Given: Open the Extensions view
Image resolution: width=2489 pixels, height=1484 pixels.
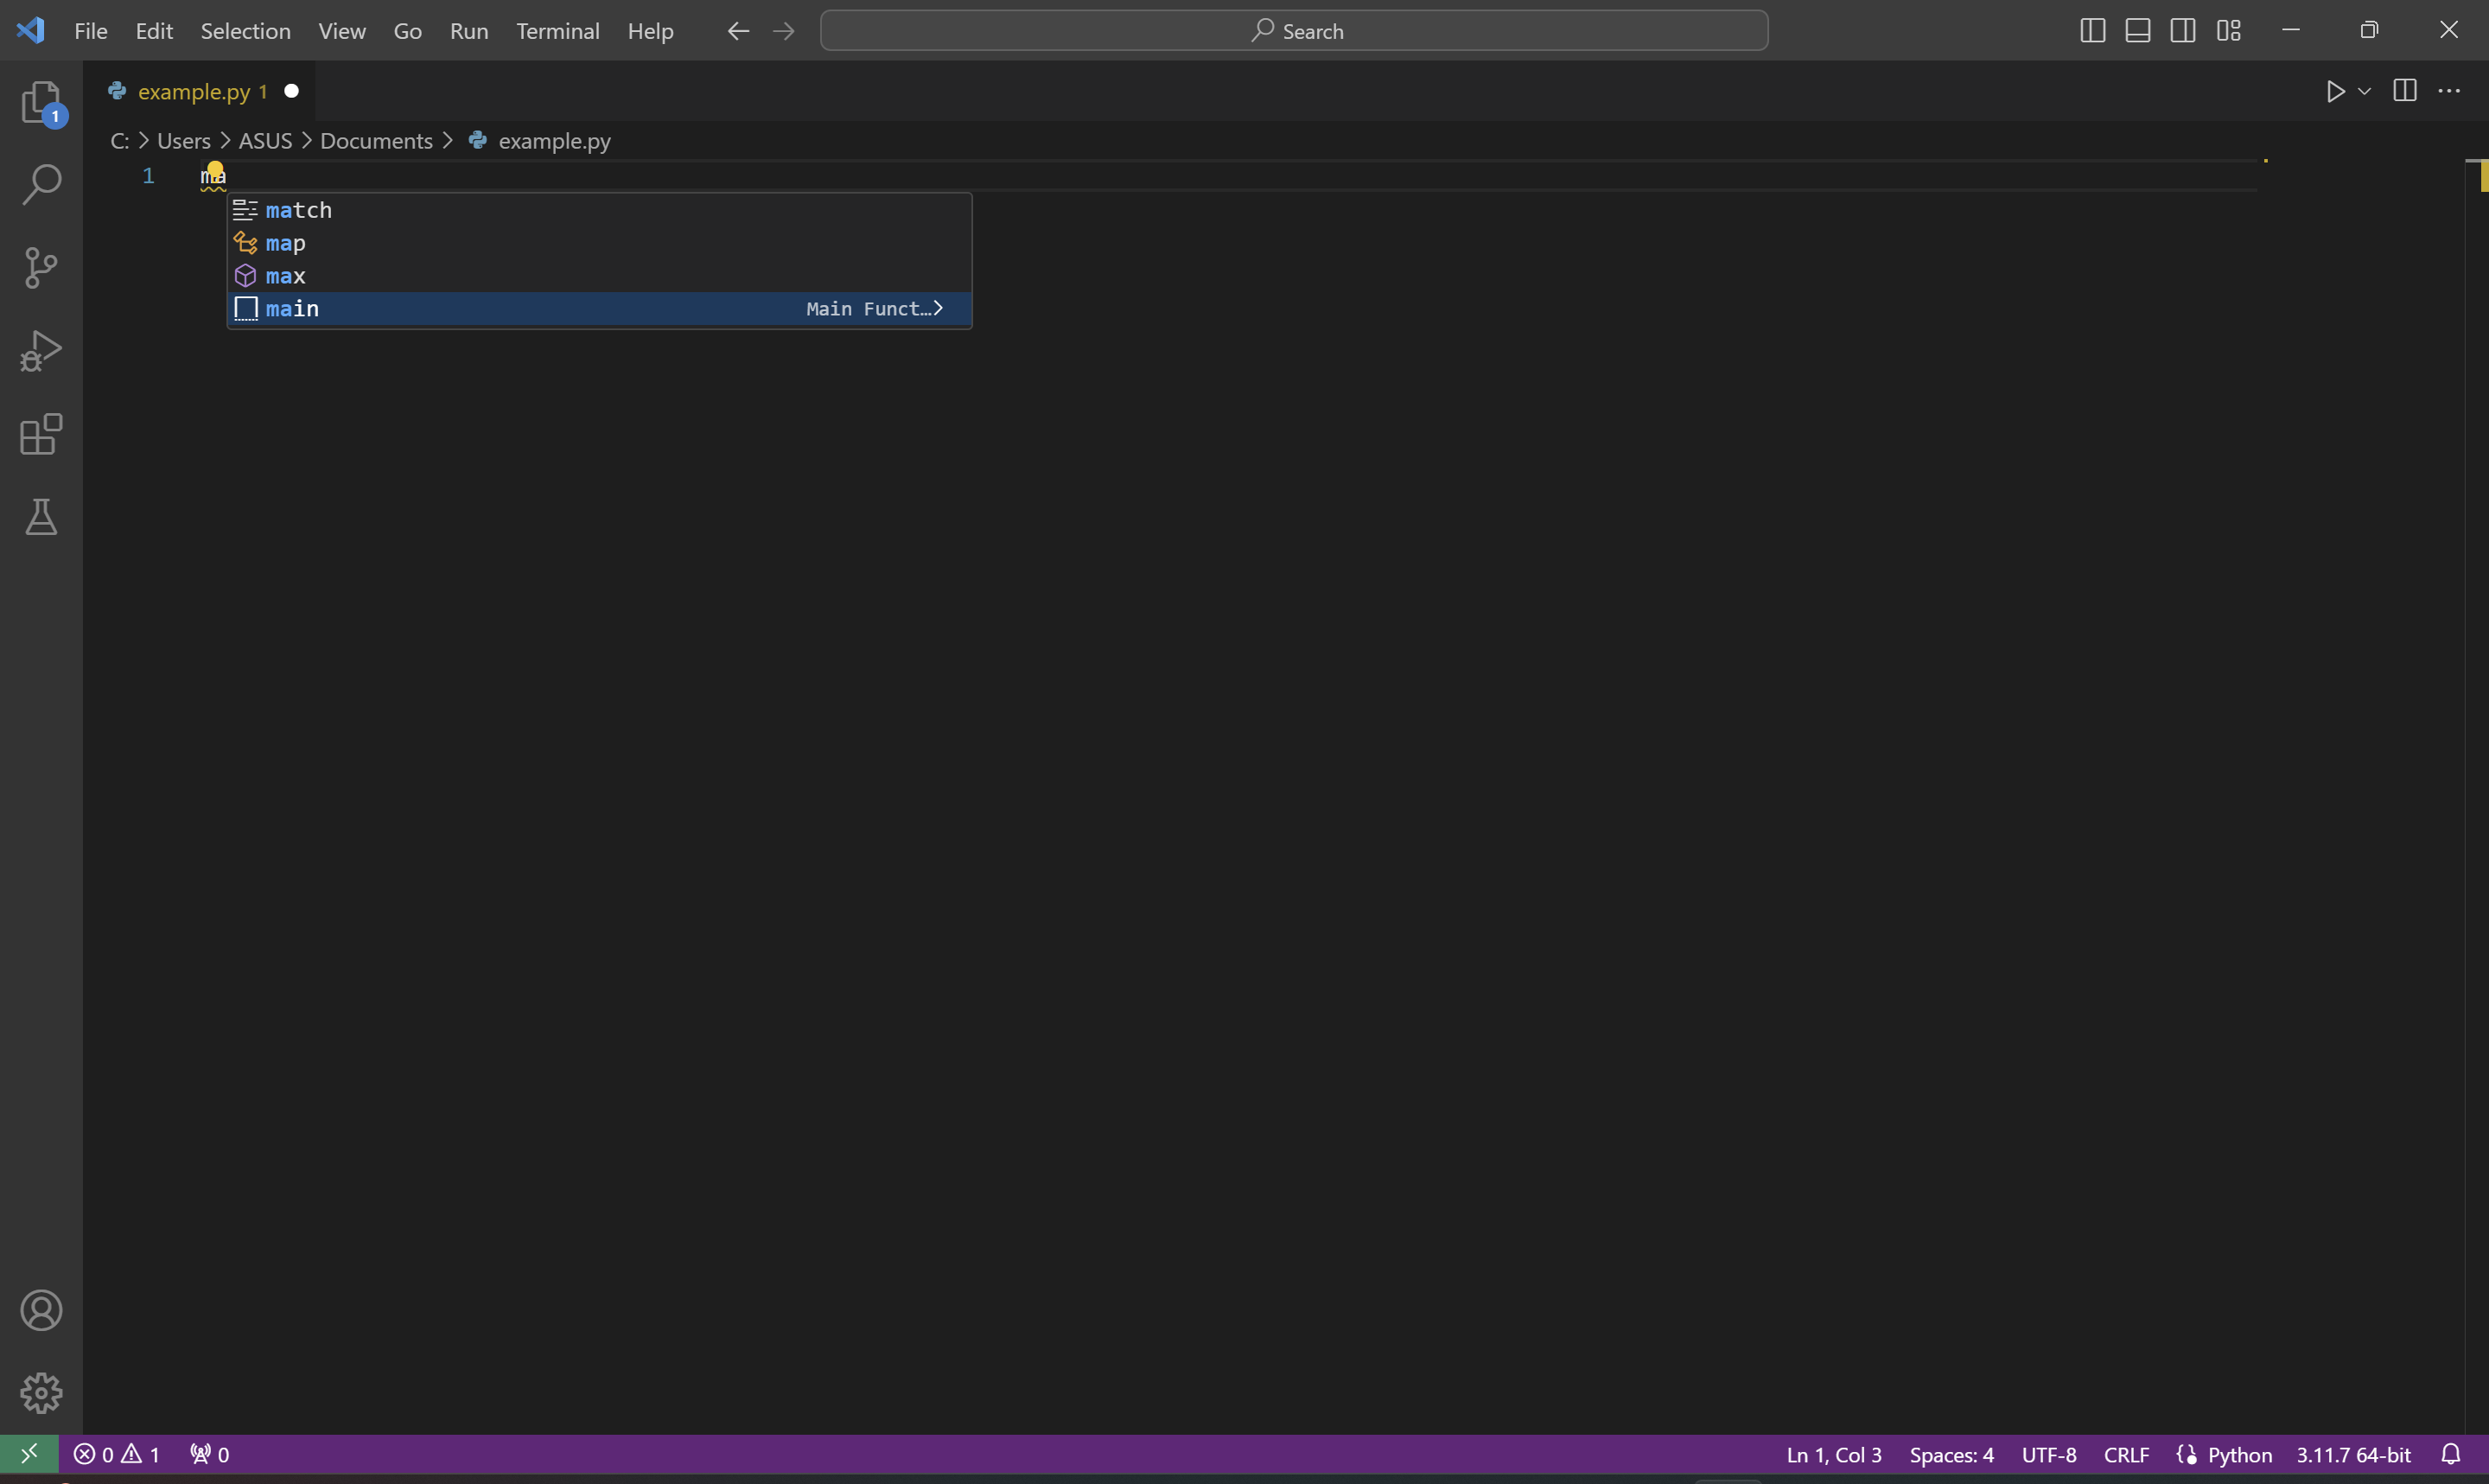Looking at the screenshot, I should (x=41, y=434).
